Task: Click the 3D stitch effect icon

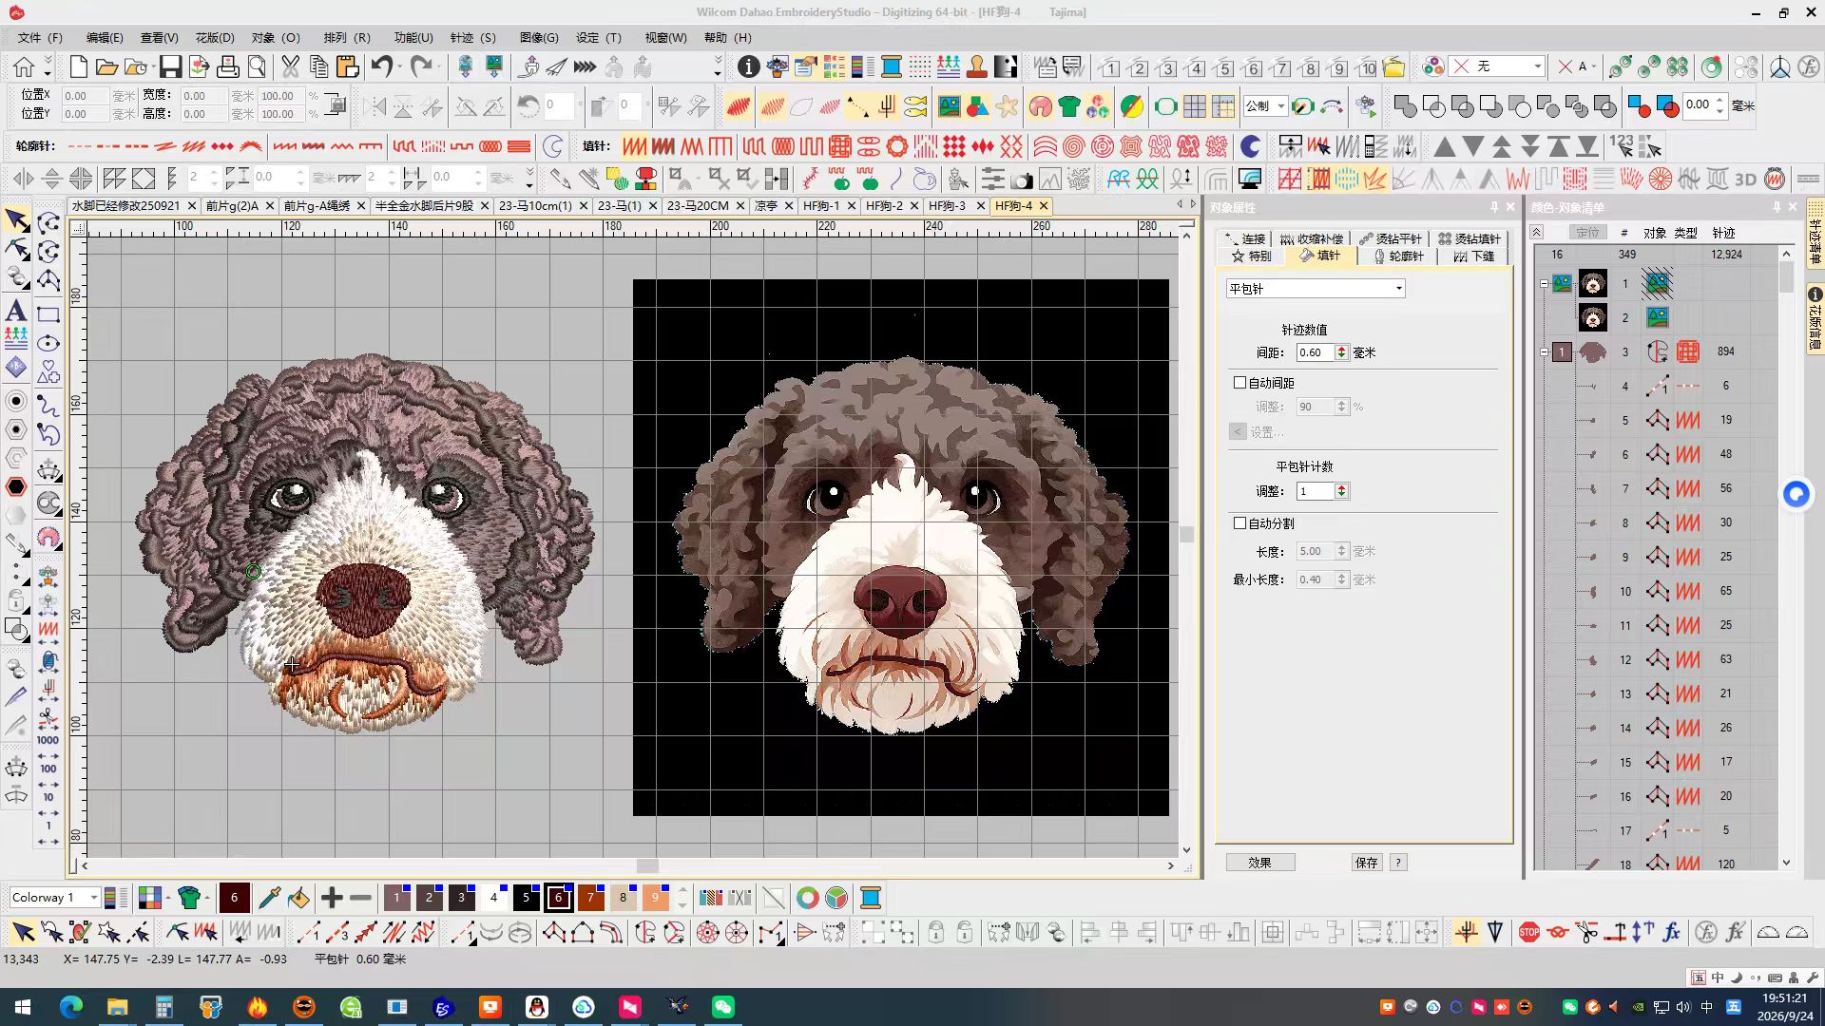Action: [1745, 179]
